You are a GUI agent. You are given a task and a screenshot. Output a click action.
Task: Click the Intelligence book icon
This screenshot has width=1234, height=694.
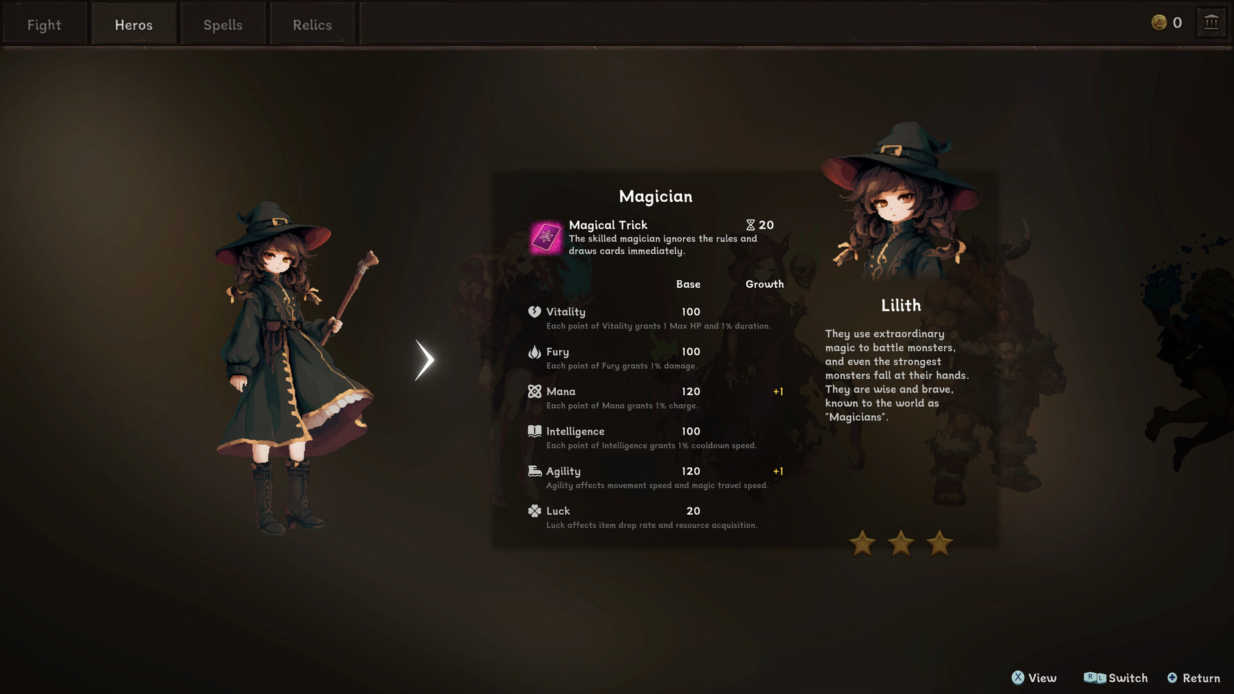click(x=534, y=431)
